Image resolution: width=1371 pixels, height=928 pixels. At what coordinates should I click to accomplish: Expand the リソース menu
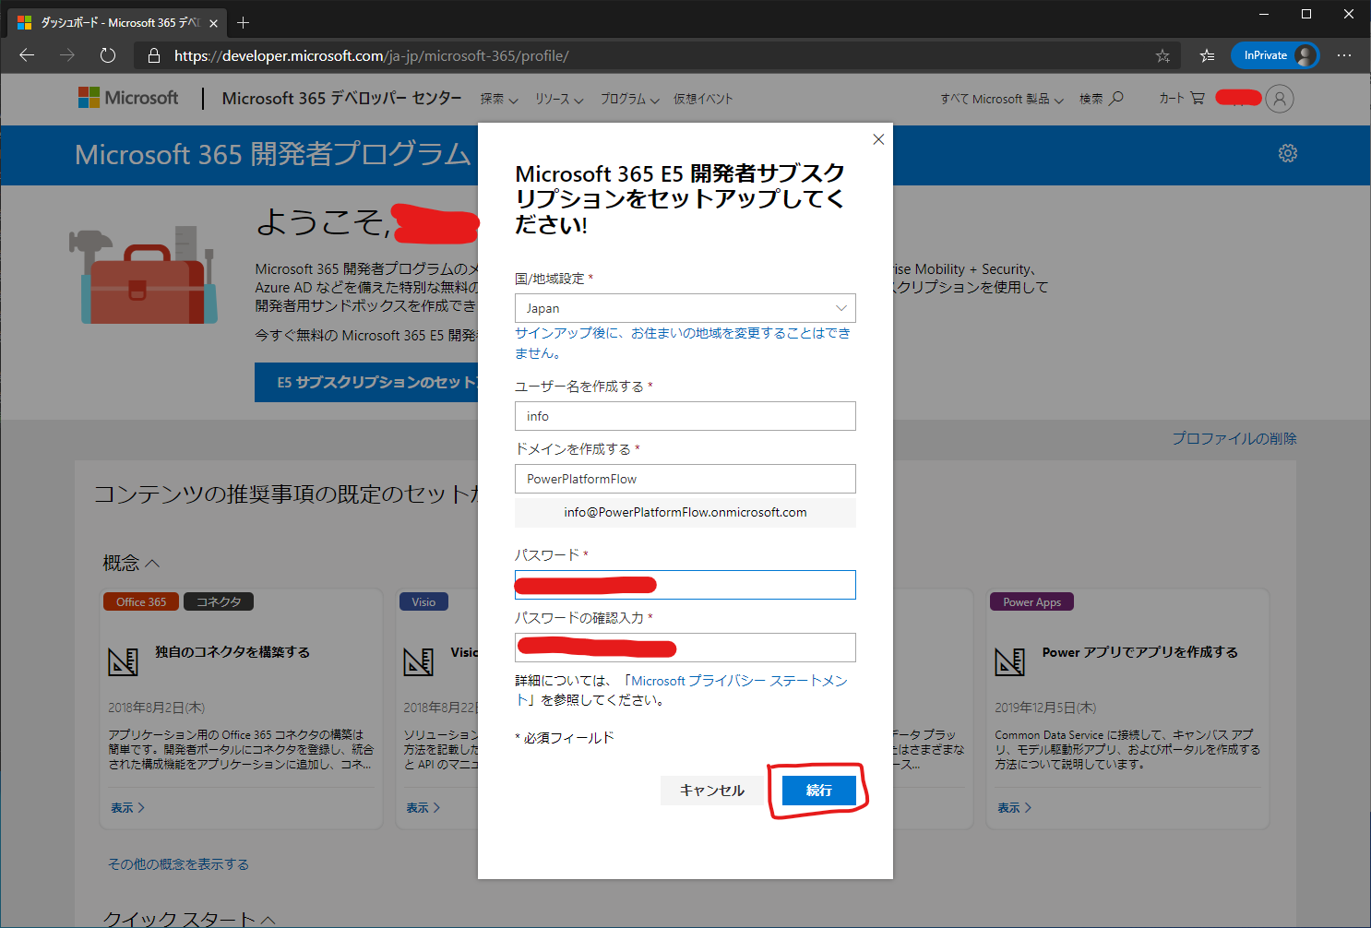[559, 99]
